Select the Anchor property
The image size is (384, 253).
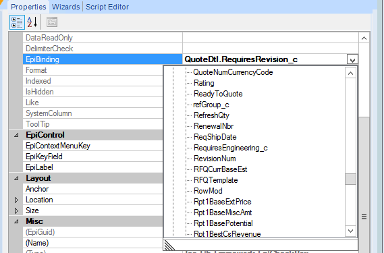[93, 189]
